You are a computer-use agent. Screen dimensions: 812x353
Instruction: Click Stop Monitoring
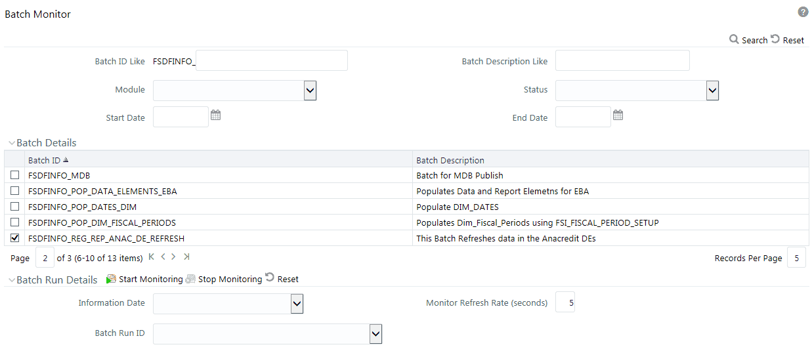pyautogui.click(x=224, y=279)
